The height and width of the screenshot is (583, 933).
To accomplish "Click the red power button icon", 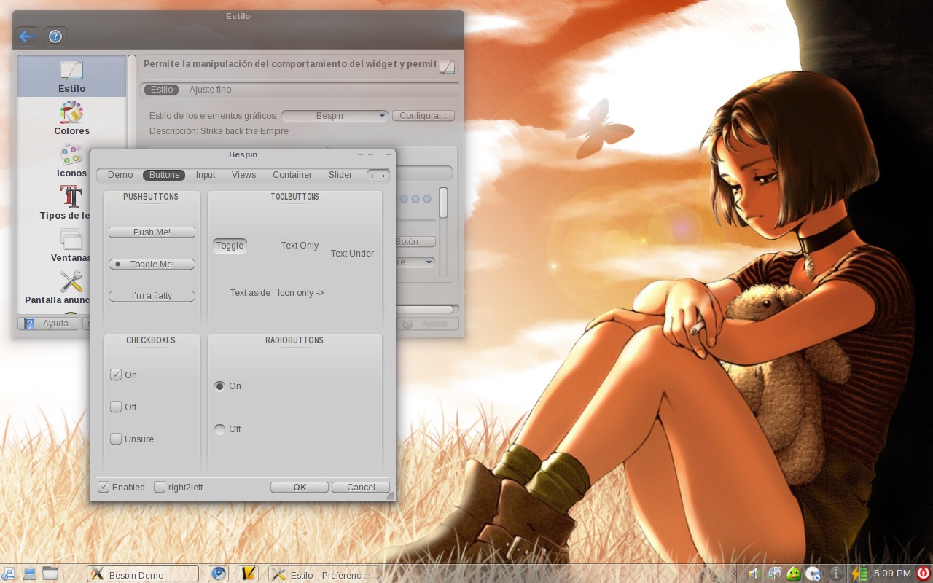I will pos(924,574).
